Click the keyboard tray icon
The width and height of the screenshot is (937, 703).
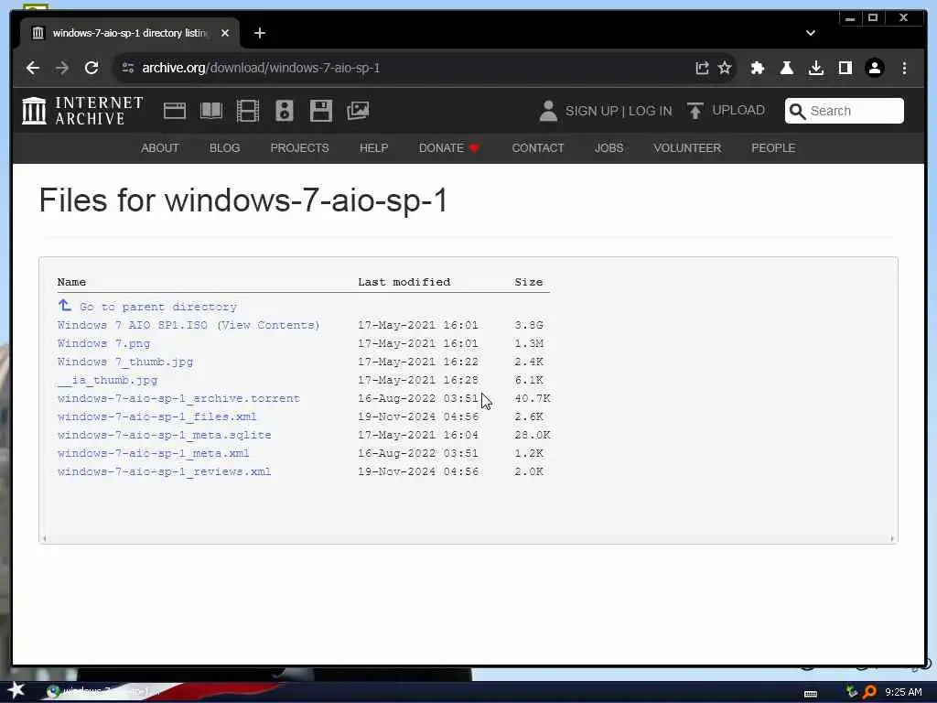pos(811,694)
